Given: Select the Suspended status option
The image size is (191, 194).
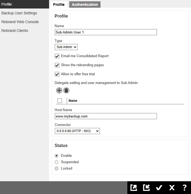Looking at the screenshot, I should coord(57,162).
